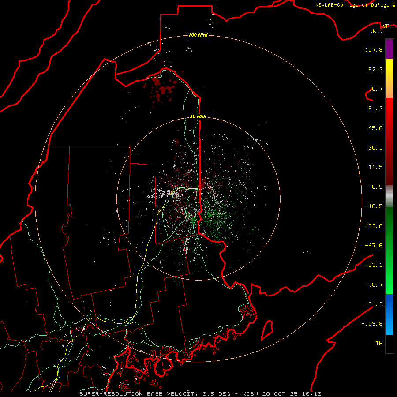
Task: Click the -78.7 velocity scale value
Action: coord(374,285)
